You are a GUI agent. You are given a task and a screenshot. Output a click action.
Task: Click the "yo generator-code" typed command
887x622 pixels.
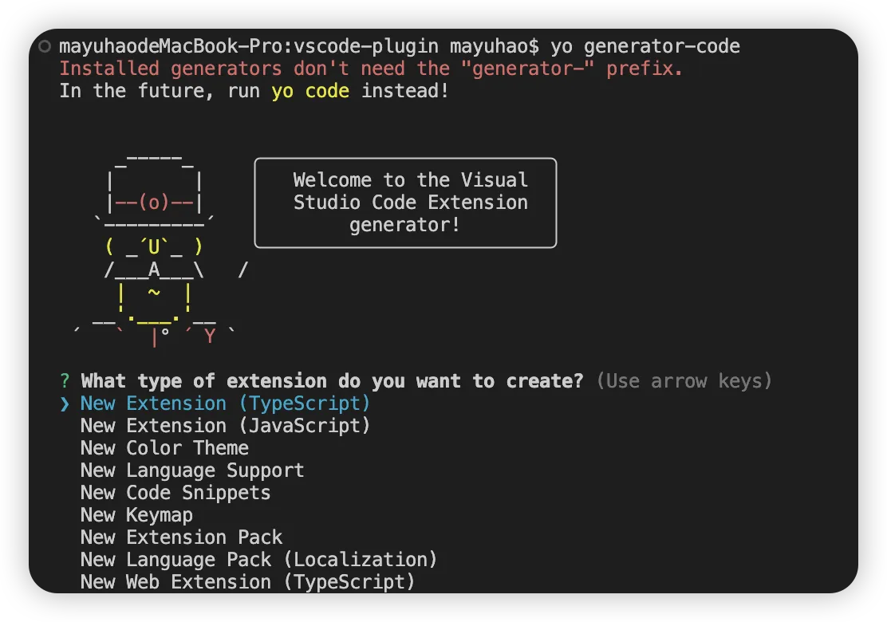pyautogui.click(x=645, y=46)
